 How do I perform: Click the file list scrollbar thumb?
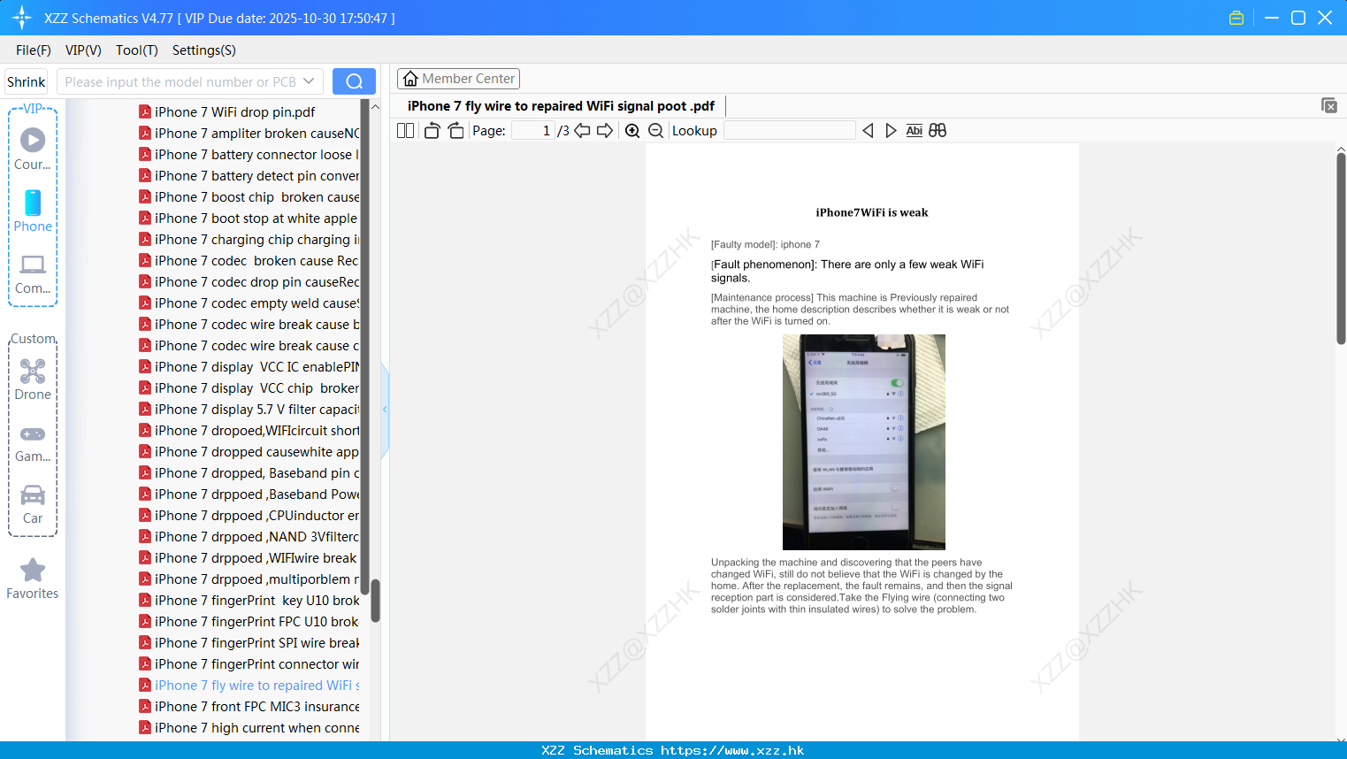pos(375,601)
